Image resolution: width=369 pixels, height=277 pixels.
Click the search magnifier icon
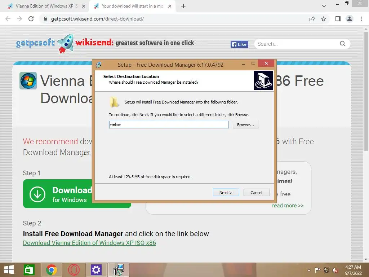pos(343,44)
